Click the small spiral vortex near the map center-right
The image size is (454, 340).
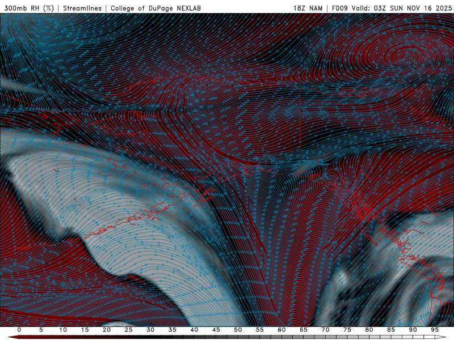pos(330,181)
